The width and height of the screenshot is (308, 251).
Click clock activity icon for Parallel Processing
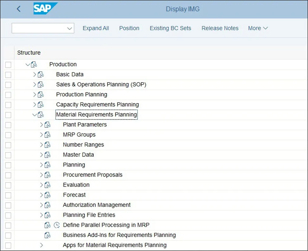tap(57, 225)
